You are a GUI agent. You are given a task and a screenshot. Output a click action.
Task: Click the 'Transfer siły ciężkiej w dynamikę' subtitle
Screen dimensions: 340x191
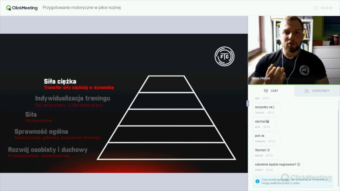coord(79,88)
